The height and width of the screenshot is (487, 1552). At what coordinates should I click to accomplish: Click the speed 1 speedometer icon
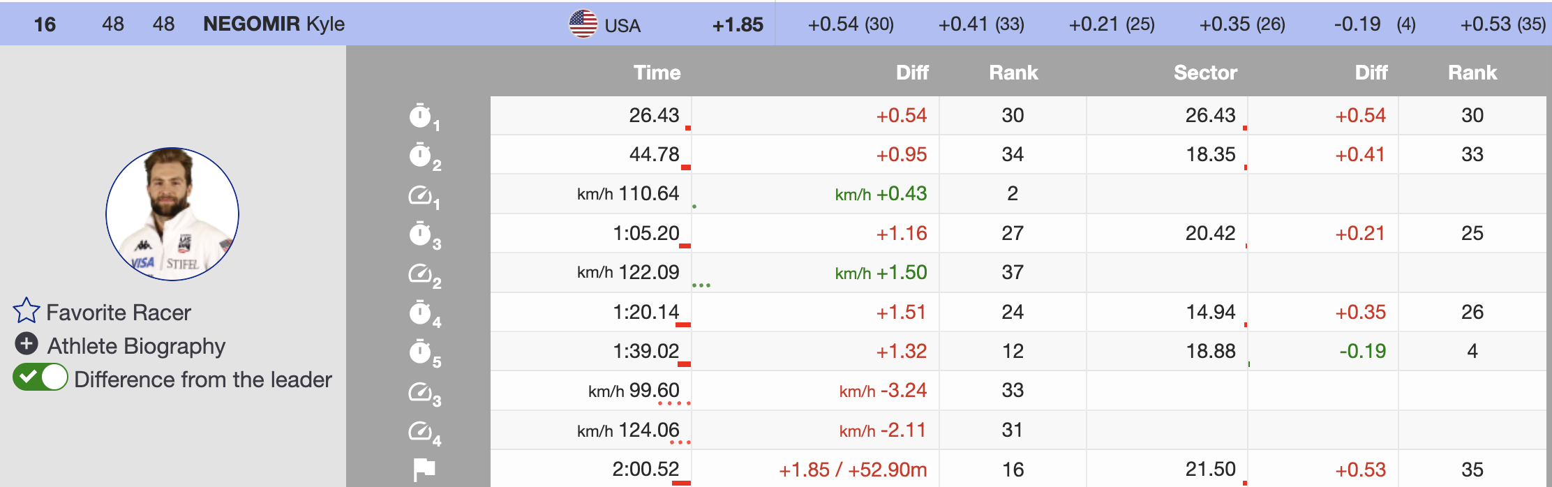tap(421, 195)
